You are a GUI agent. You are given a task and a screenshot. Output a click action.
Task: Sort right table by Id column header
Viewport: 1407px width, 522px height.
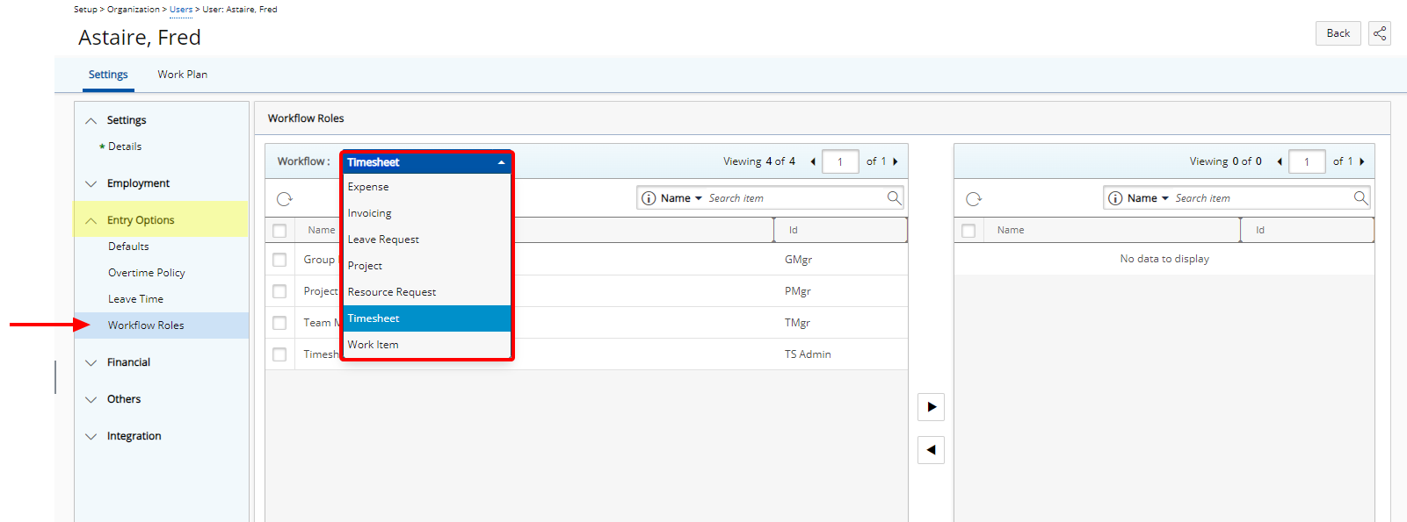click(1308, 230)
